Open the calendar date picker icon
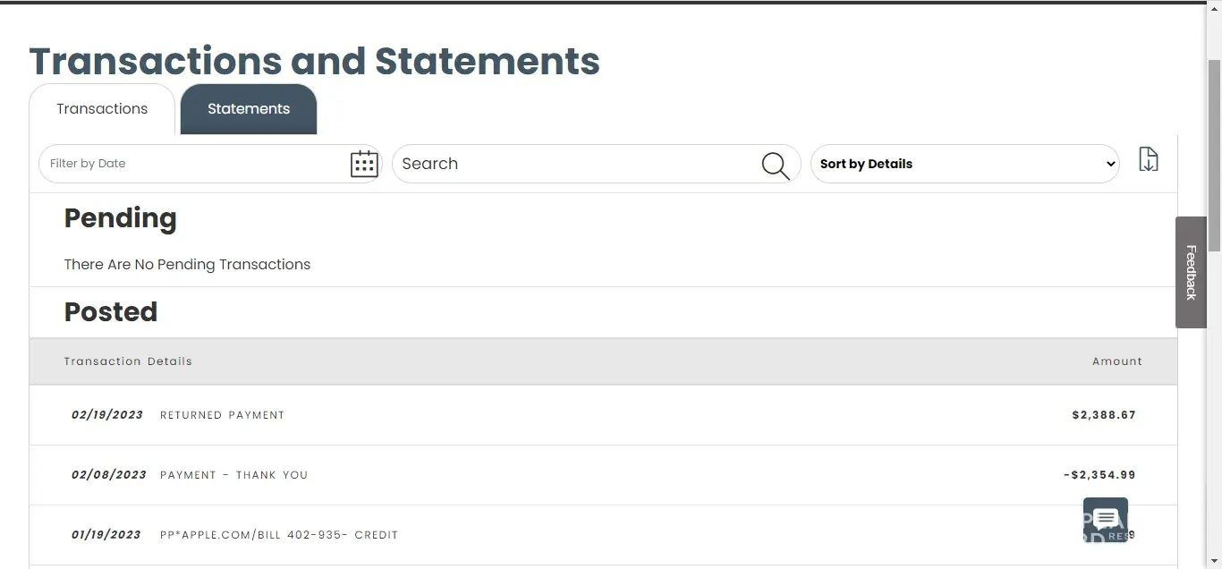The height and width of the screenshot is (569, 1222). pyautogui.click(x=364, y=164)
